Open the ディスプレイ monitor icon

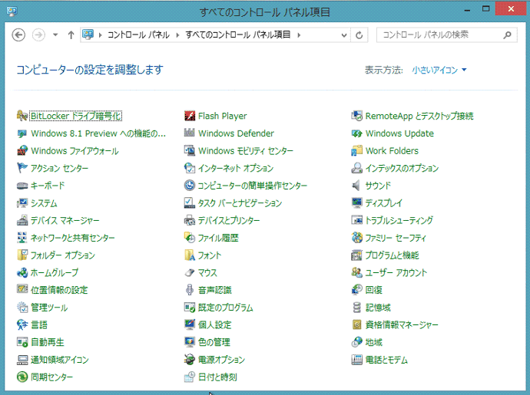coord(356,203)
